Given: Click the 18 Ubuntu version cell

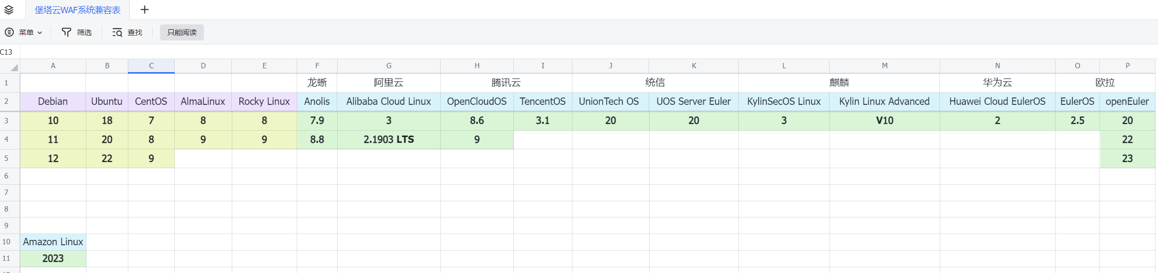Looking at the screenshot, I should [107, 120].
